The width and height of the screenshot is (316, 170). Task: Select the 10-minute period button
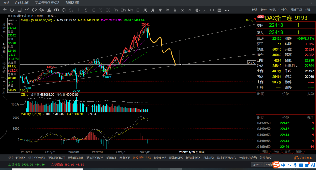coord(93,10)
